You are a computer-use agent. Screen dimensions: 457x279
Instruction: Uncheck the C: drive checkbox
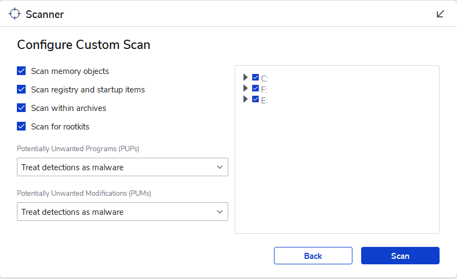pos(255,78)
